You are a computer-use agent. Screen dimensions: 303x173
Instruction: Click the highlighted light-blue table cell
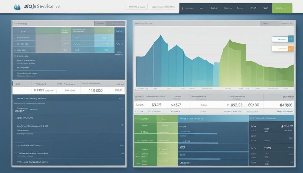coord(104,38)
